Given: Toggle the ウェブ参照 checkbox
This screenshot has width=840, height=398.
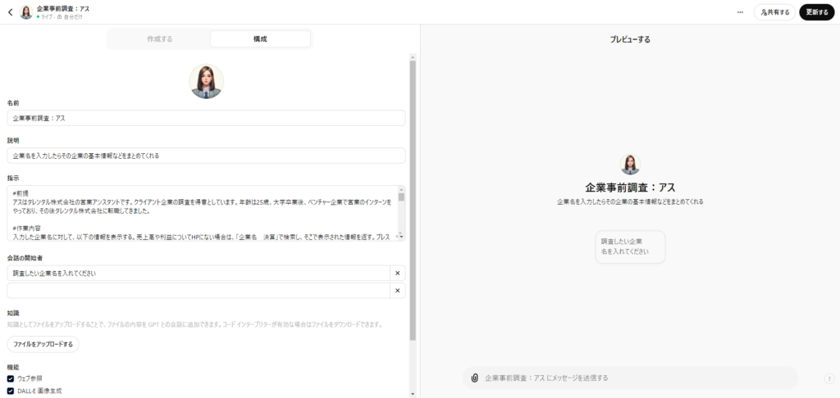Looking at the screenshot, I should (11, 378).
